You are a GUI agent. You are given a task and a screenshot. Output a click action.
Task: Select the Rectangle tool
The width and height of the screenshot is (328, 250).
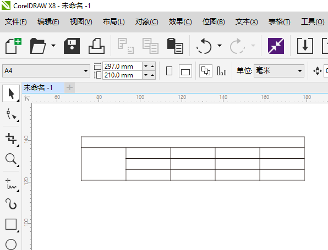[x=11, y=225]
